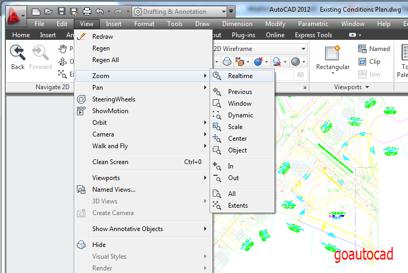Screen dimensions: 408x273
Task: Choose Zoom All from submenu
Action: (x=242, y=194)
